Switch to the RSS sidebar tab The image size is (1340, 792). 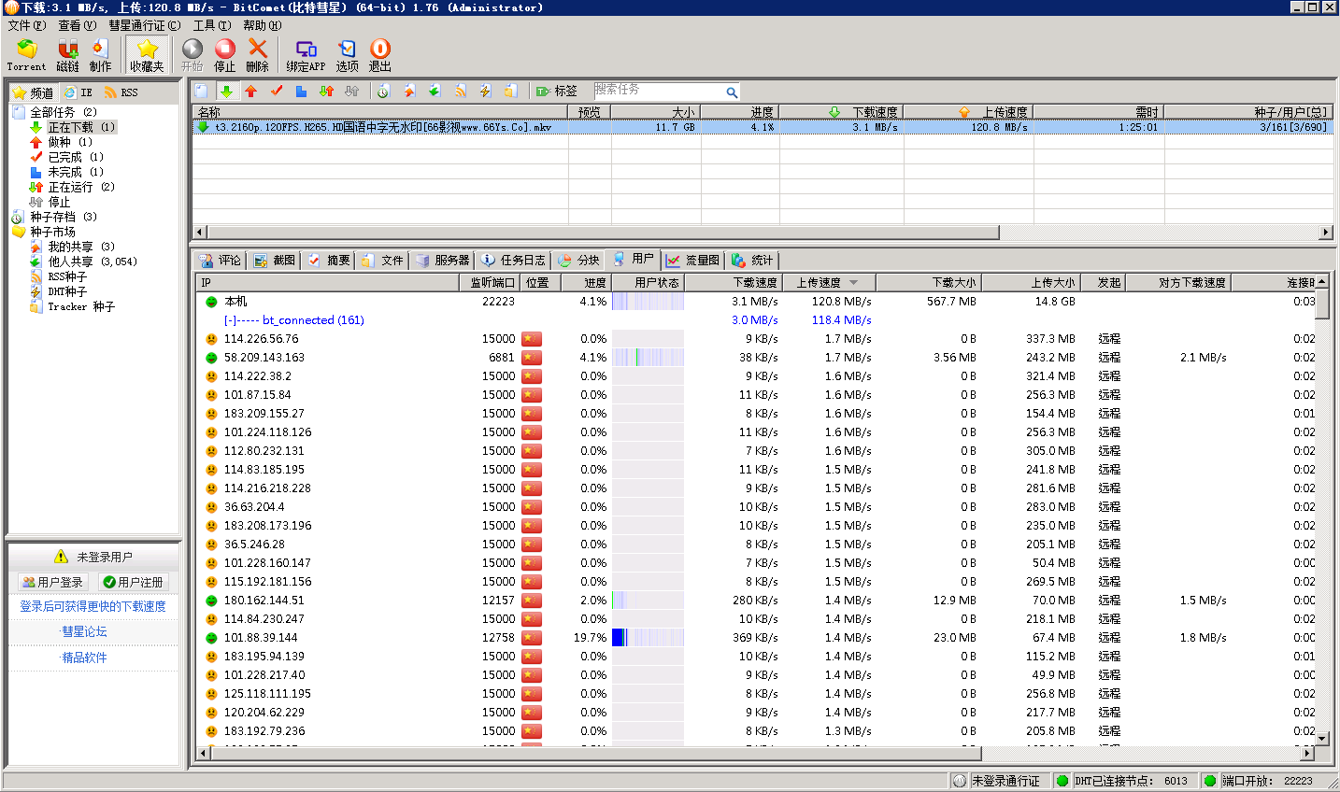(121, 92)
